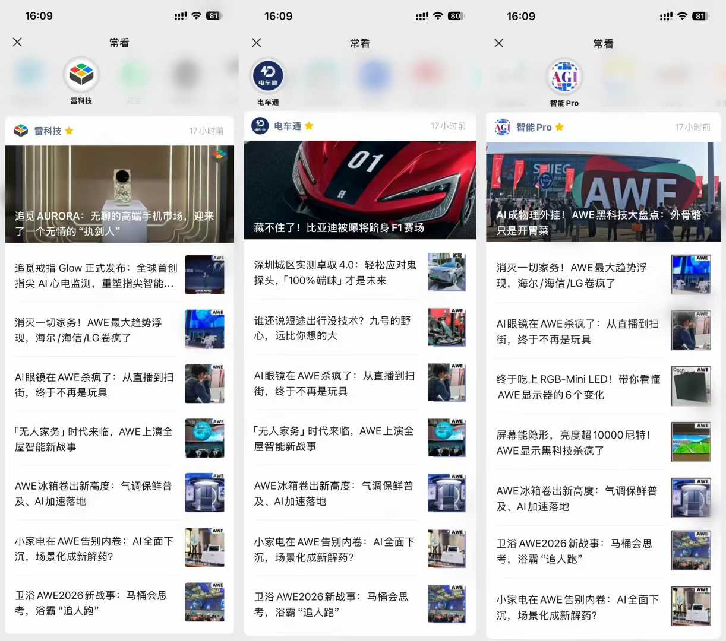Toggle the star beside 电车通
The height and width of the screenshot is (641, 726).
point(309,126)
